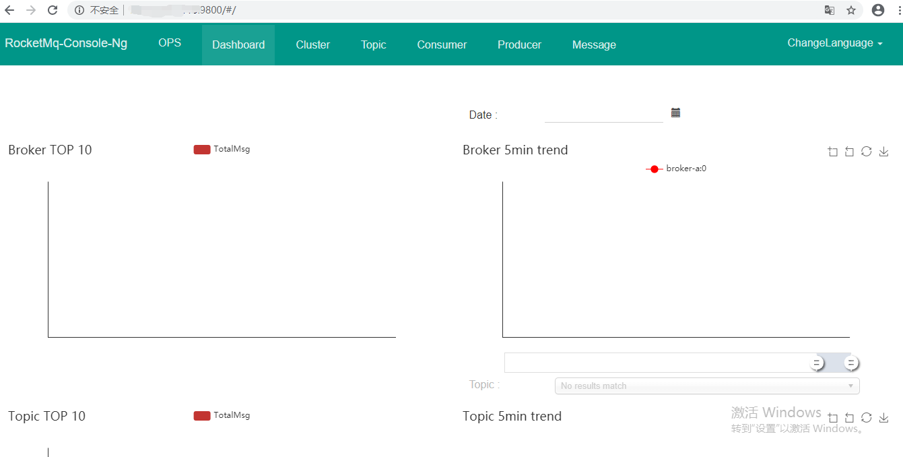Open the OPS tab
This screenshot has height=457, width=903.
[170, 42]
